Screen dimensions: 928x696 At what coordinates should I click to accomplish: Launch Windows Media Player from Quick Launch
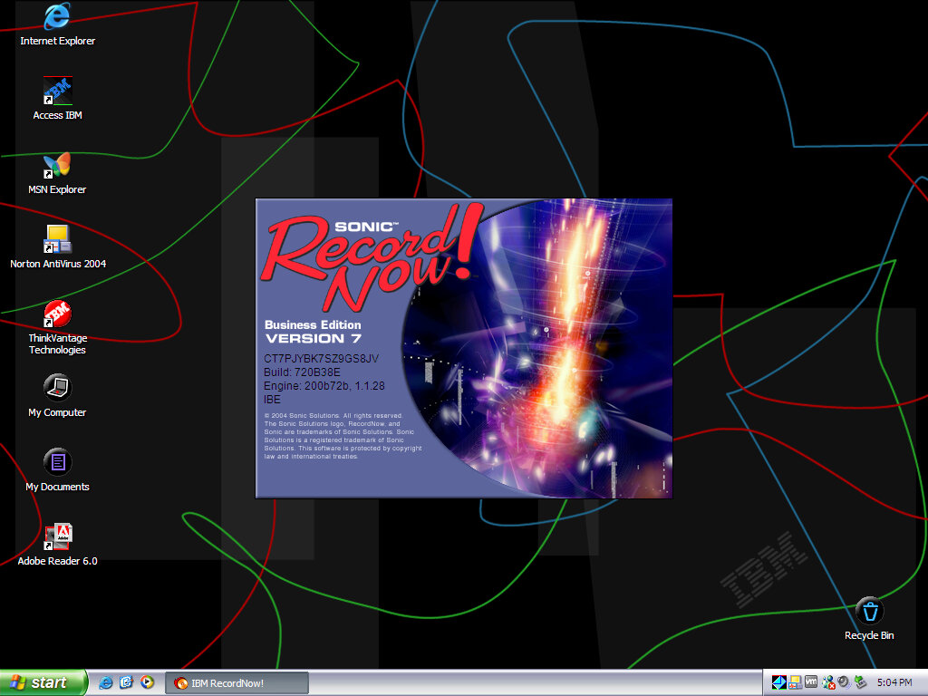(x=147, y=682)
